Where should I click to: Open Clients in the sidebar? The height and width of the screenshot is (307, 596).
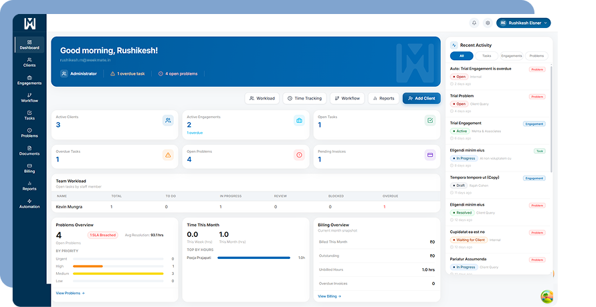[29, 62]
